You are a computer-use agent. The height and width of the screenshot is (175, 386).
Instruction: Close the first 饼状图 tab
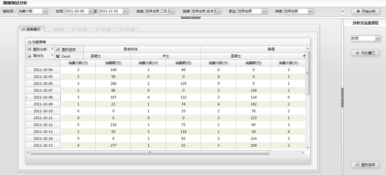pyautogui.click(x=89, y=29)
